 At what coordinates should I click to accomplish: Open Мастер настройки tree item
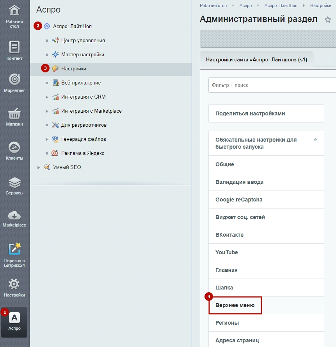tap(83, 55)
